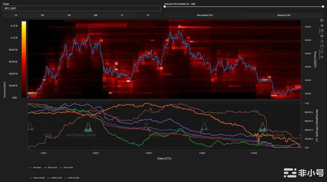Set the range to 6M

coord(96,15)
